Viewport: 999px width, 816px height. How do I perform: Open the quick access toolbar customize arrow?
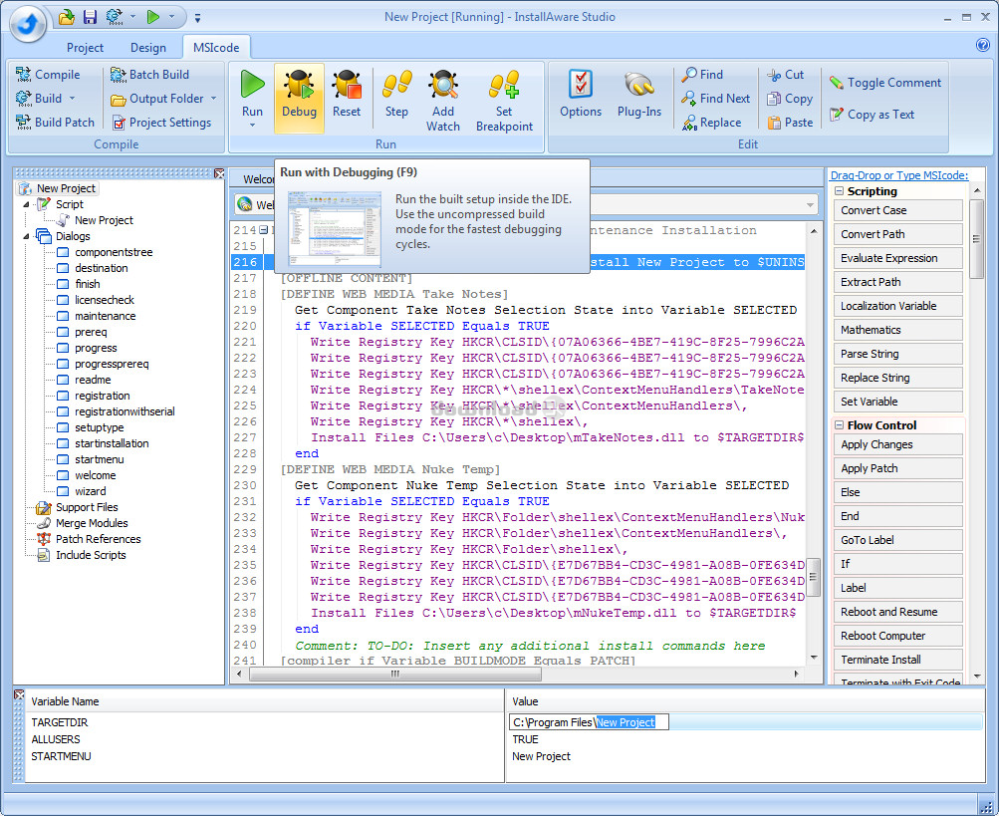[197, 18]
